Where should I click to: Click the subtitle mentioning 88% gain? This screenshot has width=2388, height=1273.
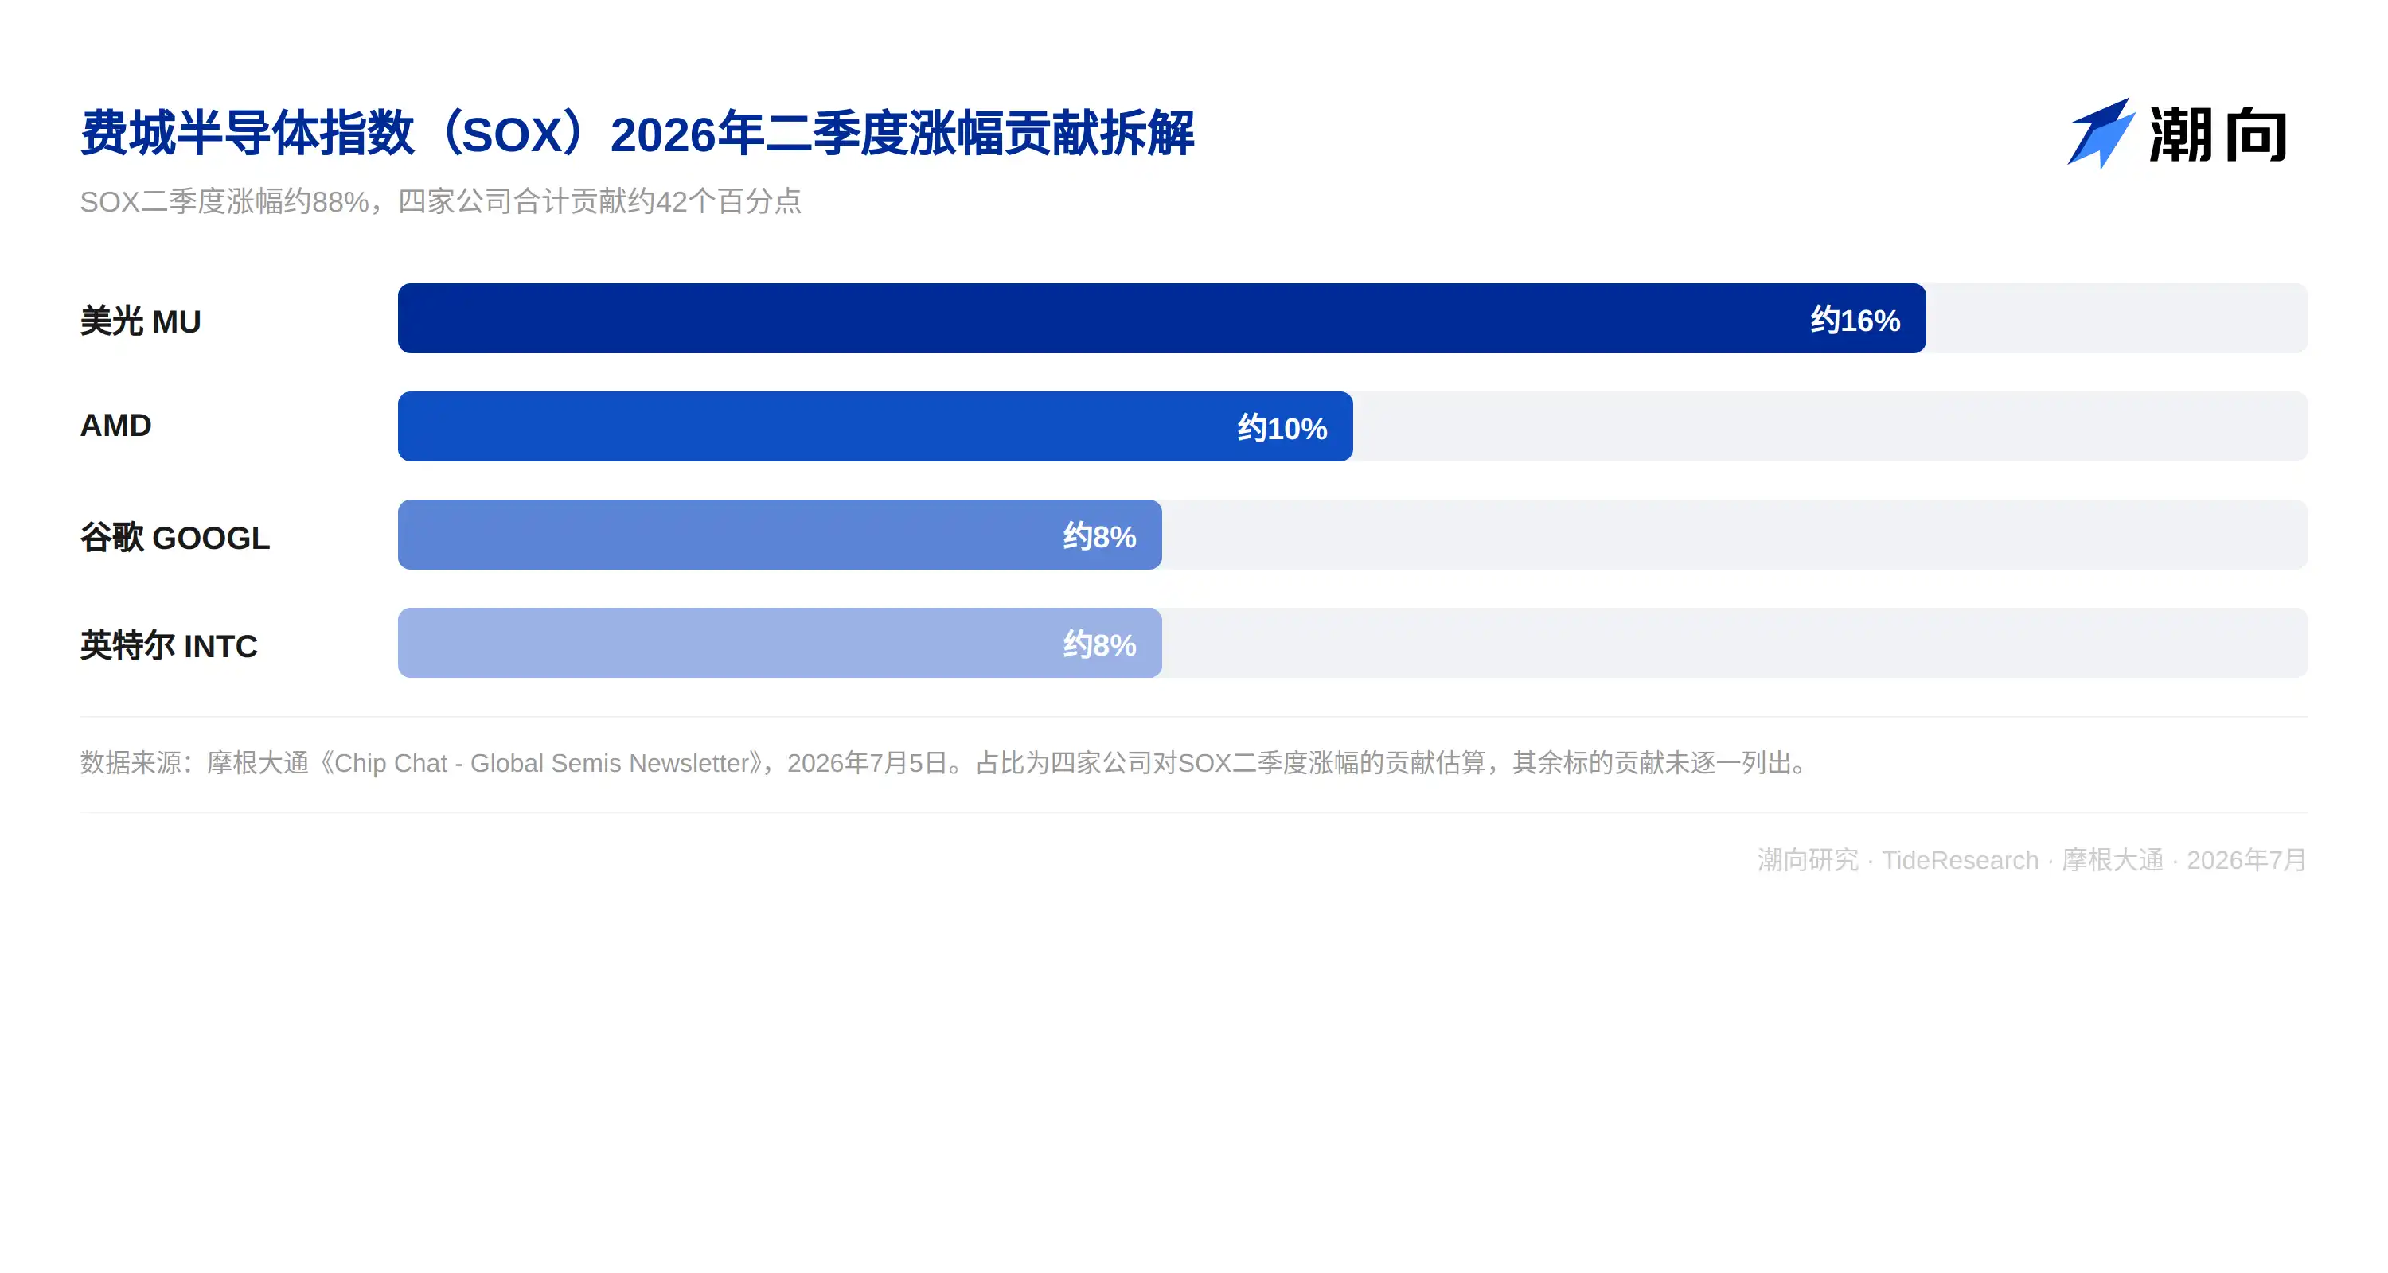[x=440, y=201]
